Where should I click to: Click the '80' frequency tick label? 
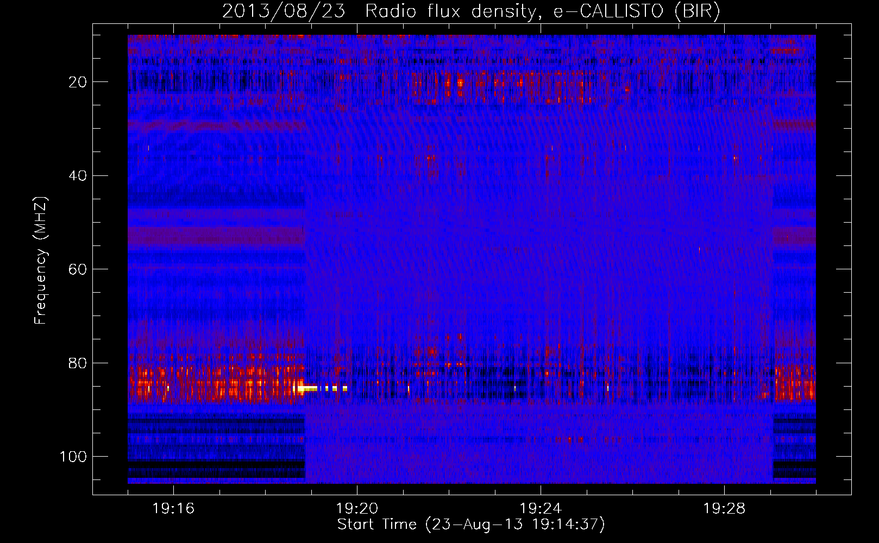click(x=78, y=363)
